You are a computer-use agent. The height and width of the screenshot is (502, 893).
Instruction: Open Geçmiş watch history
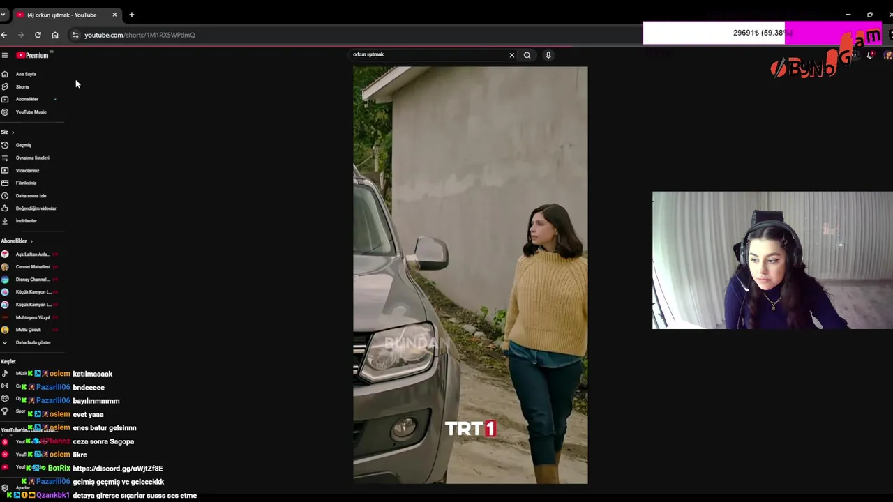tap(24, 145)
